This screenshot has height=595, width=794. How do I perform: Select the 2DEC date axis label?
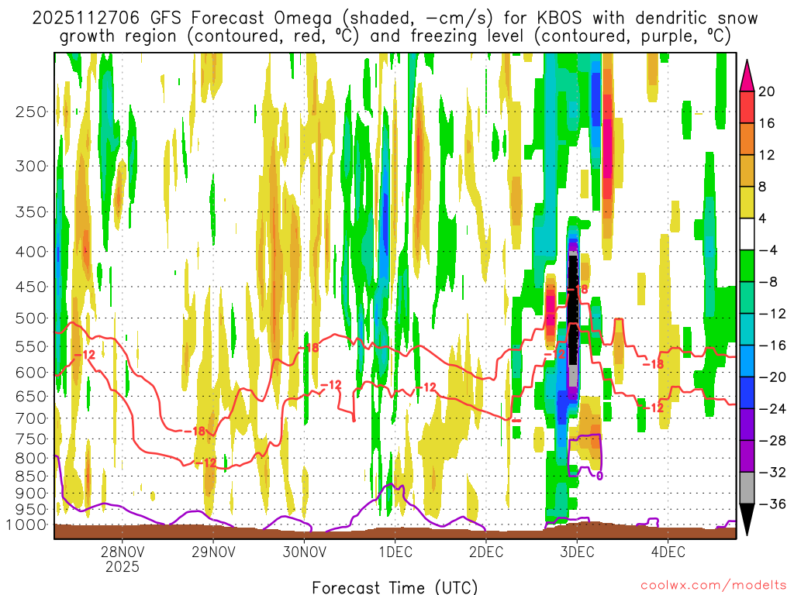point(486,552)
